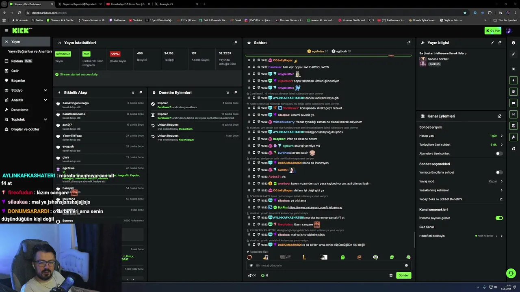
Task: Open Yavaş mod options chevron
Action: click(x=501, y=181)
